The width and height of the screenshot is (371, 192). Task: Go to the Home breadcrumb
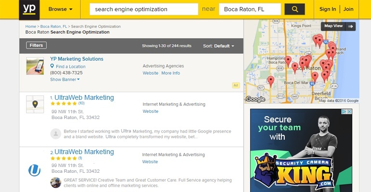(x=31, y=26)
